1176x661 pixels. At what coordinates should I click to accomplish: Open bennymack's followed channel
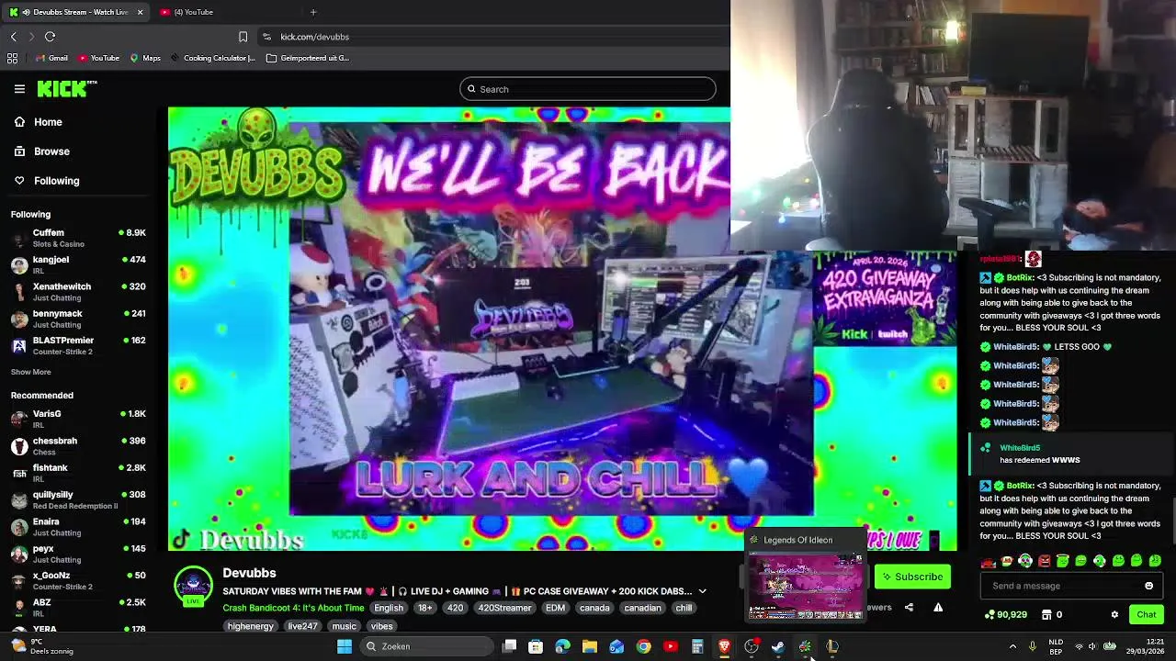pos(79,319)
